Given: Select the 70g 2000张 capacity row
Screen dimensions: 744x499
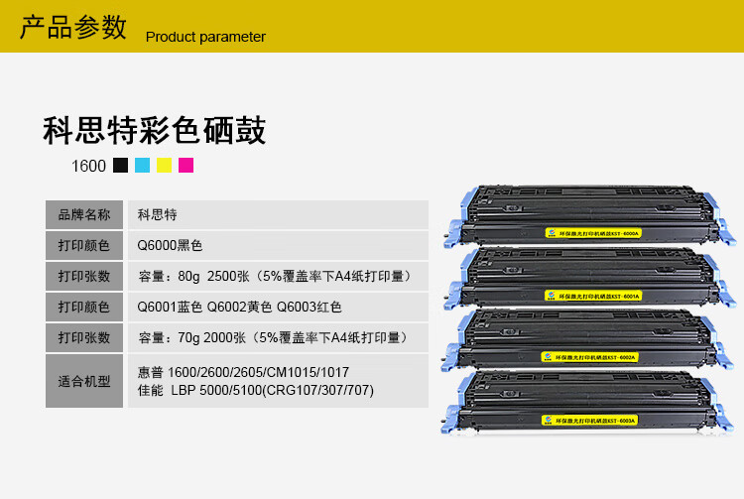Looking at the screenshot, I should pos(278,337).
